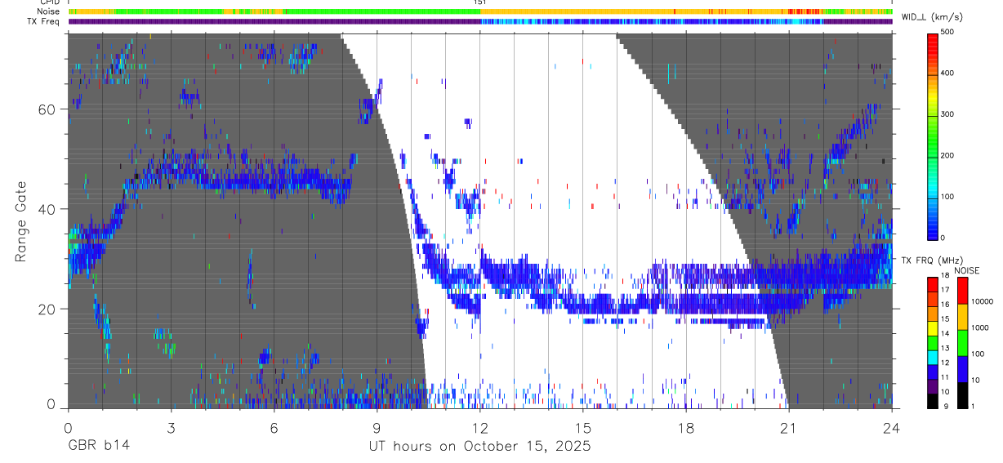Viewport: 1003px width, 463px height.
Task: Click the y-axis tick label '40'
Action: click(48, 209)
